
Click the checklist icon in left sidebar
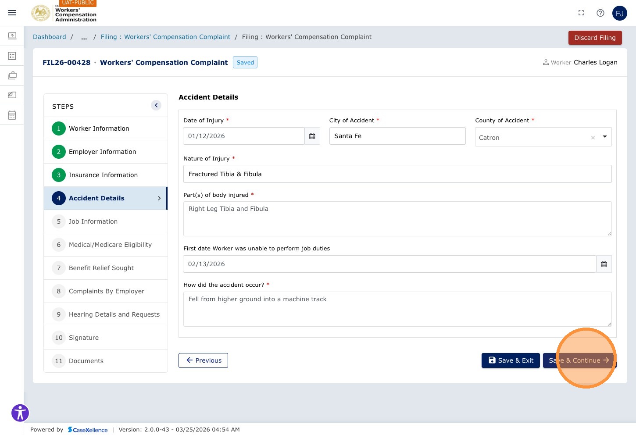(x=12, y=56)
